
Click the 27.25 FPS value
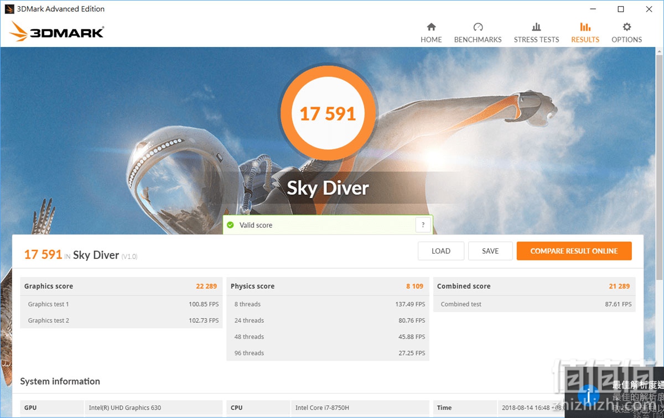pos(412,353)
